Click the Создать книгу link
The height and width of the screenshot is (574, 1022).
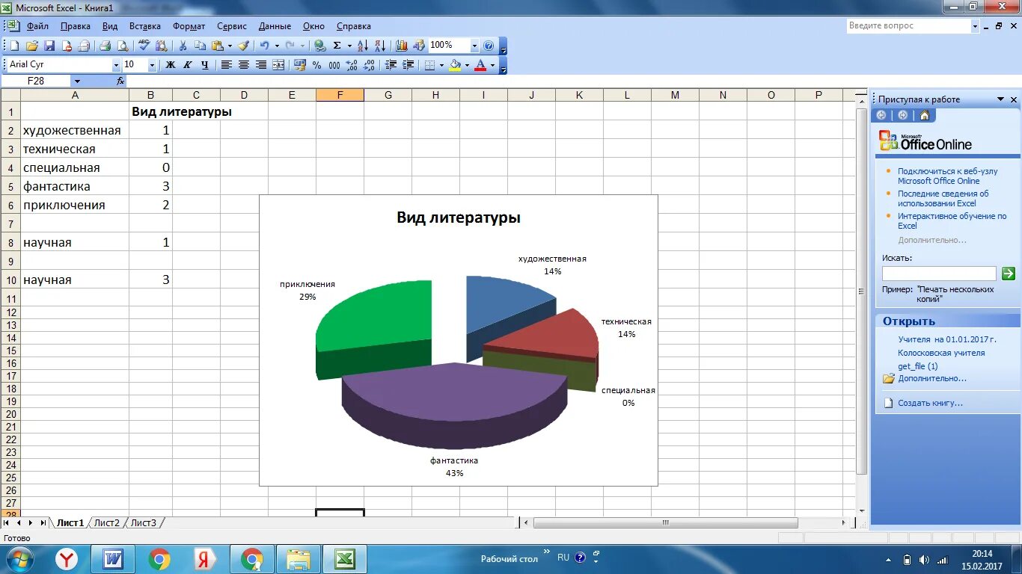click(x=930, y=403)
